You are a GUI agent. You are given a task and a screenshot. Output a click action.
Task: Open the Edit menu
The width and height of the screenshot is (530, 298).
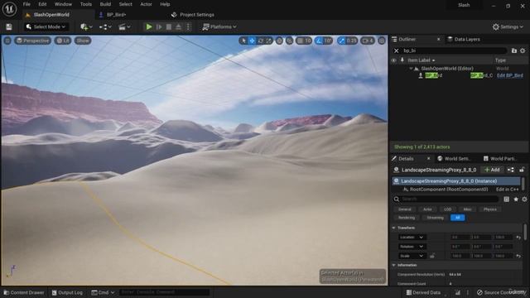[x=42, y=4]
